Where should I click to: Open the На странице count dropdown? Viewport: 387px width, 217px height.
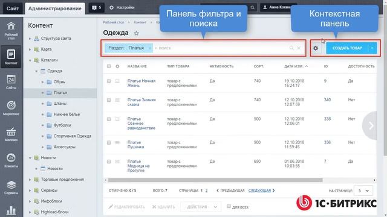(363, 190)
